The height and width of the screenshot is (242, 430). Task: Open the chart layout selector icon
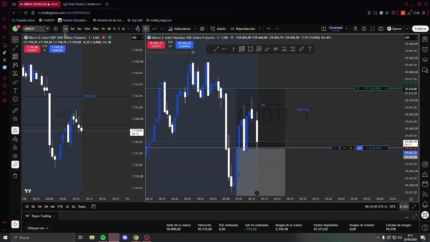pos(324,29)
